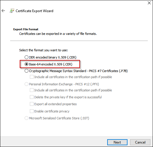This screenshot has width=153, height=147.
Task: Click the 'Select the format you want to use' label
Action: coord(43,50)
